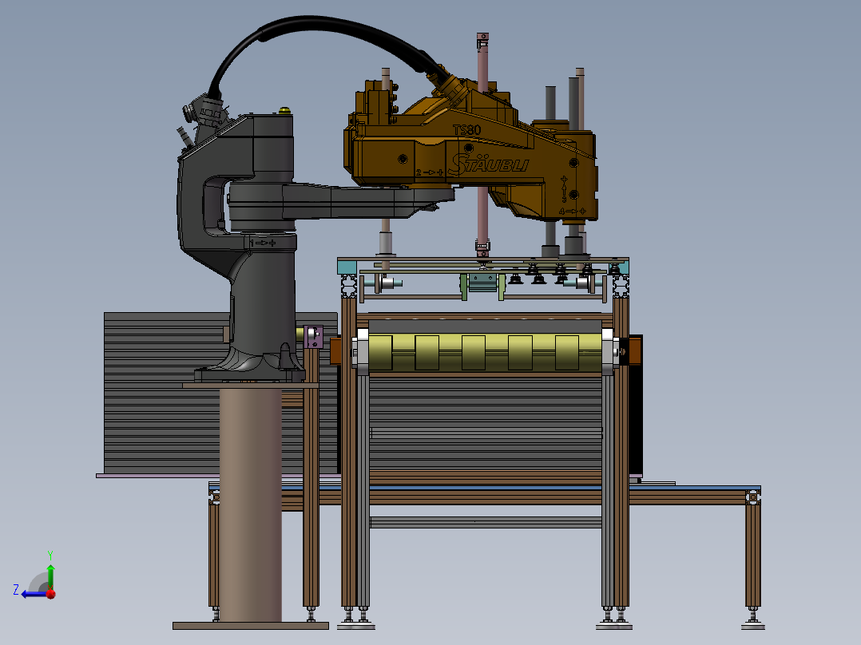Screen dimensions: 861x645
Task: Select the flat base plate under the pedestal
Action: pyautogui.click(x=251, y=626)
